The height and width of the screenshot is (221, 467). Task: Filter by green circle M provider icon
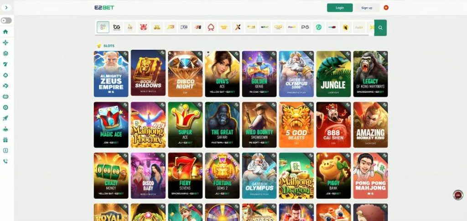(x=318, y=27)
